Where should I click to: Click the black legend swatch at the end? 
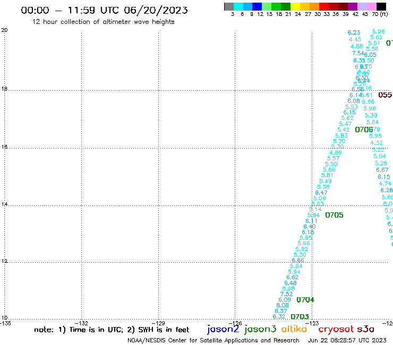point(381,6)
